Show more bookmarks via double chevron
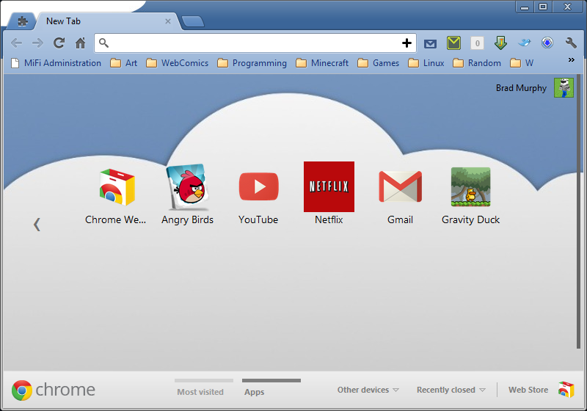This screenshot has width=587, height=411. pyautogui.click(x=572, y=60)
